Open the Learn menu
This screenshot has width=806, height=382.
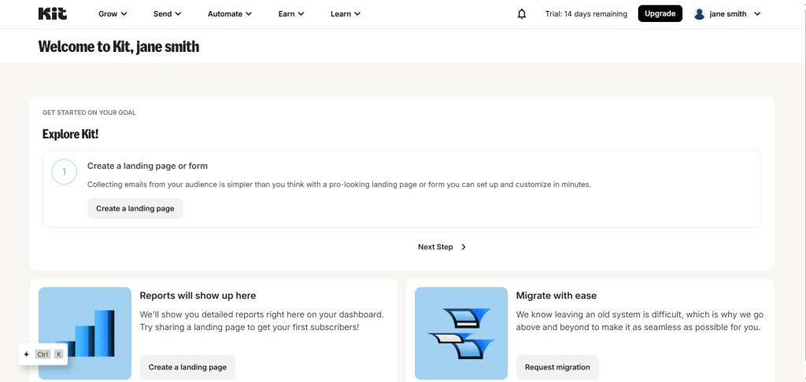pyautogui.click(x=346, y=13)
